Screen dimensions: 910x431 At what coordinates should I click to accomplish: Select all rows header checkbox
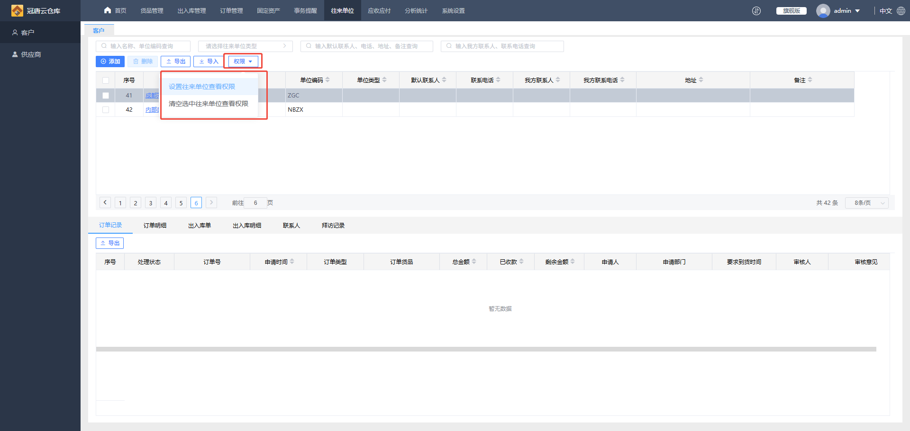pos(106,80)
